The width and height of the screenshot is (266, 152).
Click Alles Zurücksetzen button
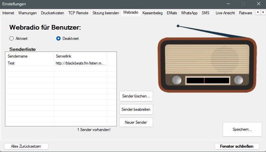(26, 146)
